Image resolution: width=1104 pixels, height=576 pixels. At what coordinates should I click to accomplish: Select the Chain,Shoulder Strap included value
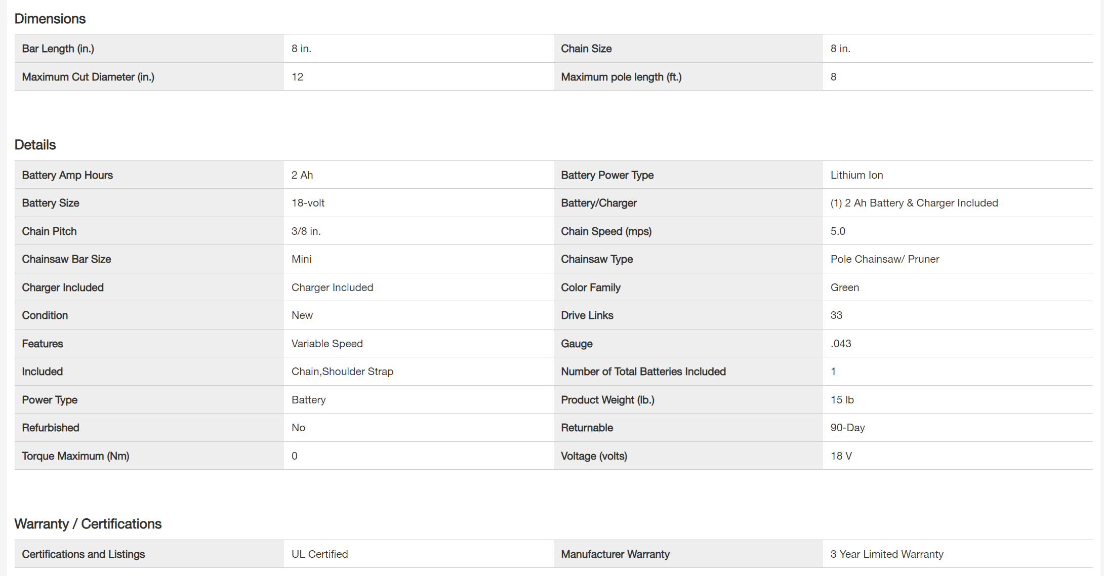pyautogui.click(x=342, y=372)
